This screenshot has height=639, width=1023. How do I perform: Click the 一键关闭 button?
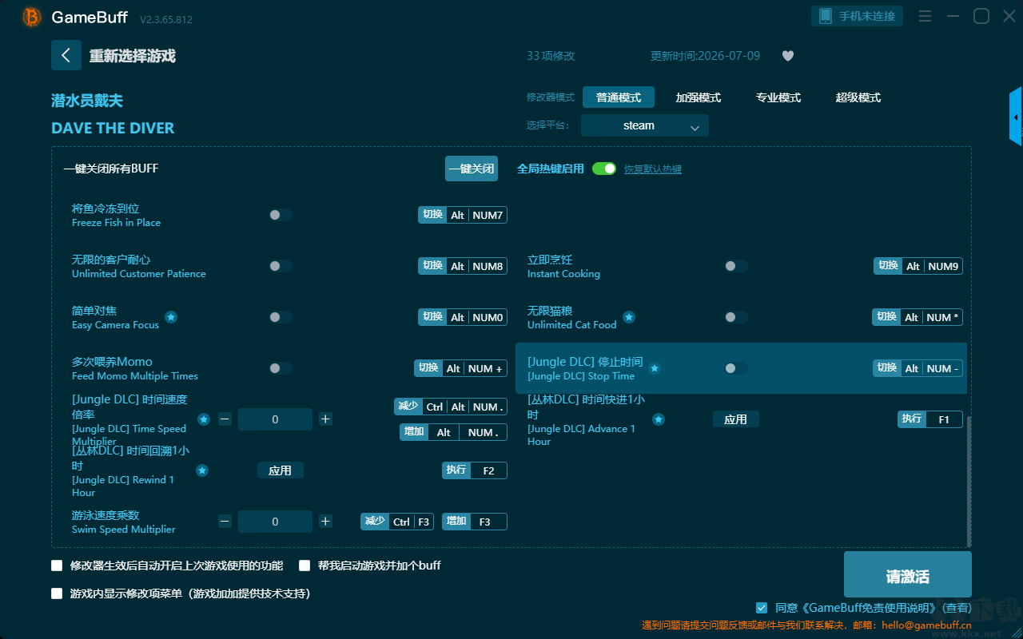point(472,169)
